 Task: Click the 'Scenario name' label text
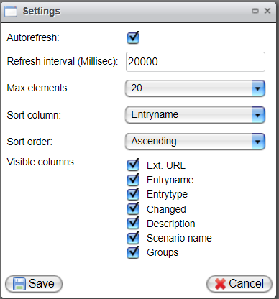click(179, 238)
